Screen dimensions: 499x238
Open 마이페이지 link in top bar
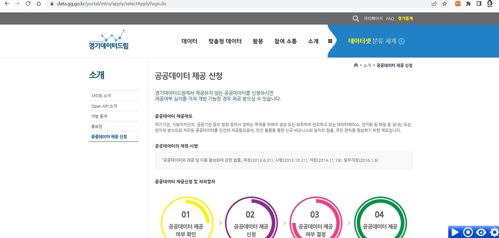[x=373, y=19]
